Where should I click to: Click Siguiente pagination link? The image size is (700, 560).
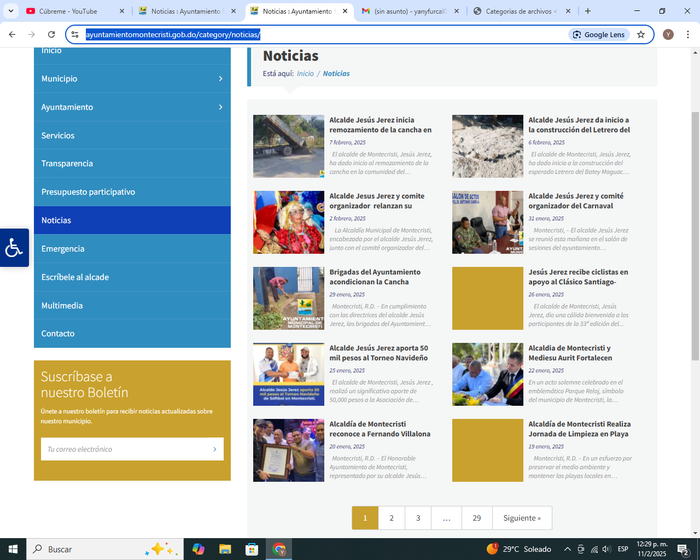click(x=522, y=518)
